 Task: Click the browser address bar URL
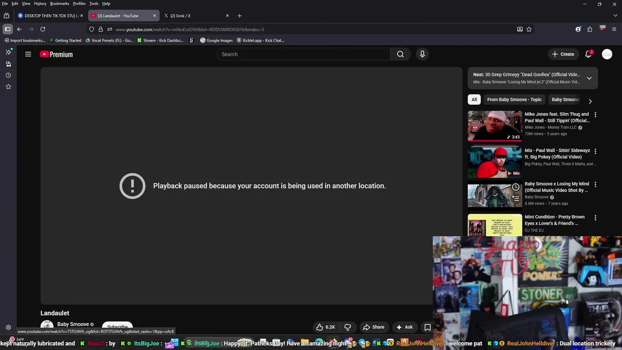click(x=190, y=29)
